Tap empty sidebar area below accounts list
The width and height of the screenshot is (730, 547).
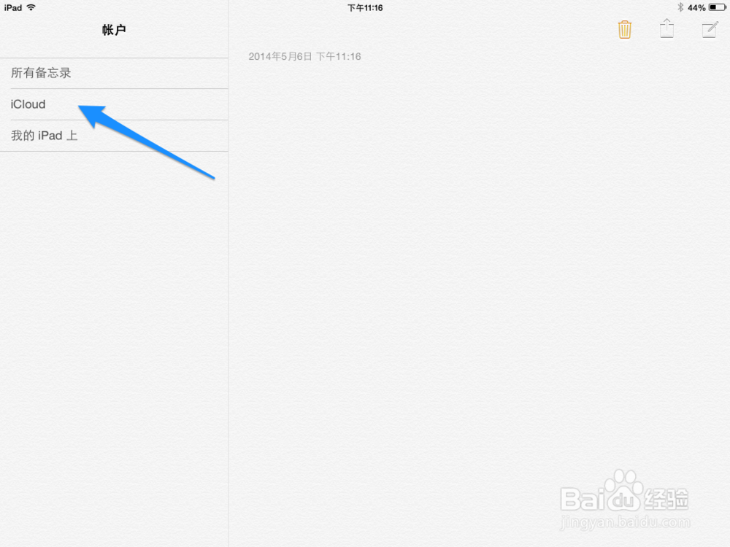pyautogui.click(x=114, y=349)
